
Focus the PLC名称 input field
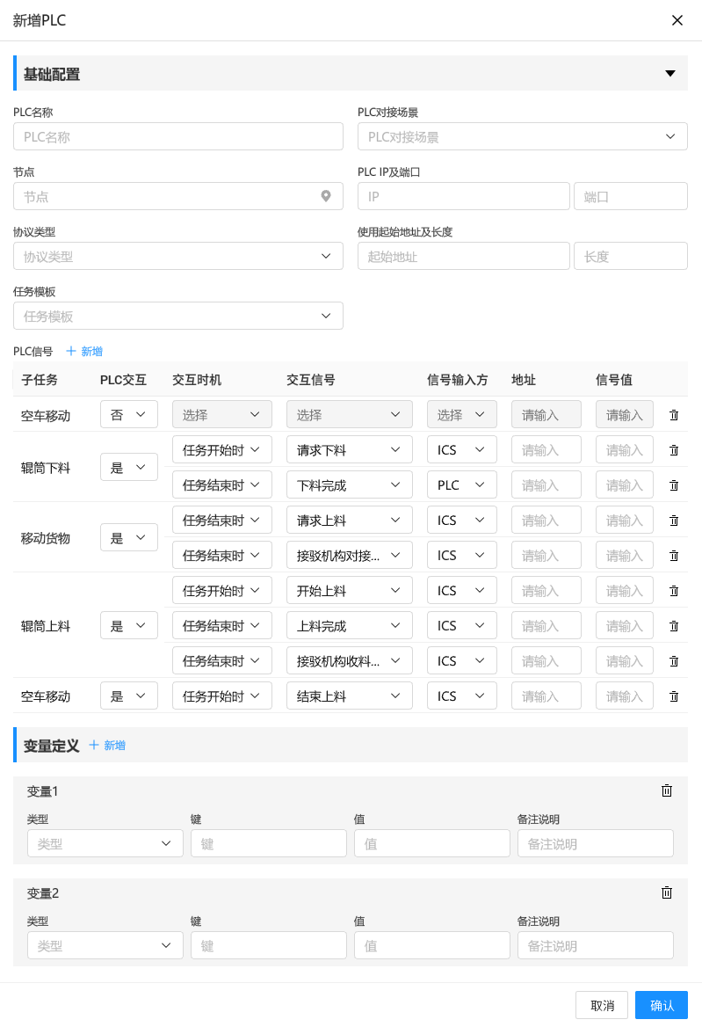pos(177,136)
